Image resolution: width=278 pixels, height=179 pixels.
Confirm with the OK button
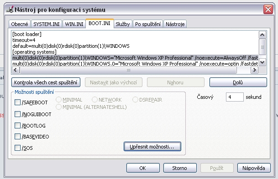pos(143,168)
